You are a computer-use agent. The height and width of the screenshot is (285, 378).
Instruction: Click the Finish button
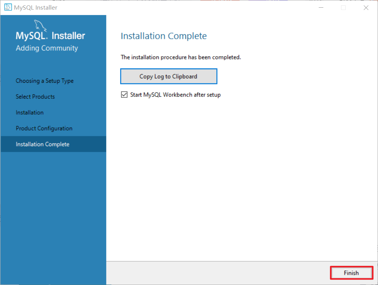click(x=351, y=273)
